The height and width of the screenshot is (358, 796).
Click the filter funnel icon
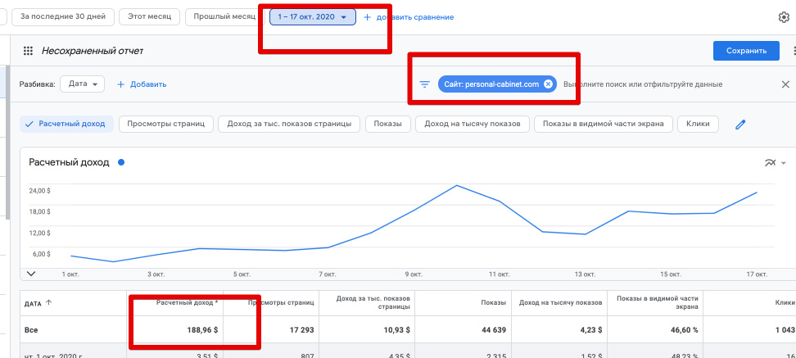(x=424, y=84)
